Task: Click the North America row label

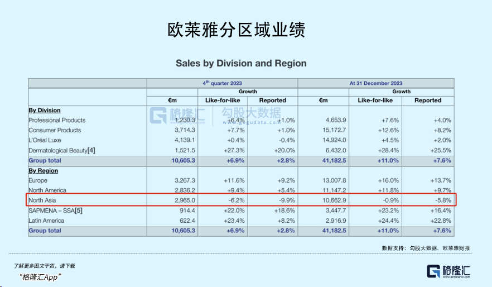Action: point(47,190)
